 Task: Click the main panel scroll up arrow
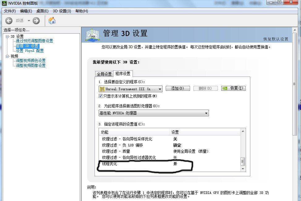click(295, 30)
